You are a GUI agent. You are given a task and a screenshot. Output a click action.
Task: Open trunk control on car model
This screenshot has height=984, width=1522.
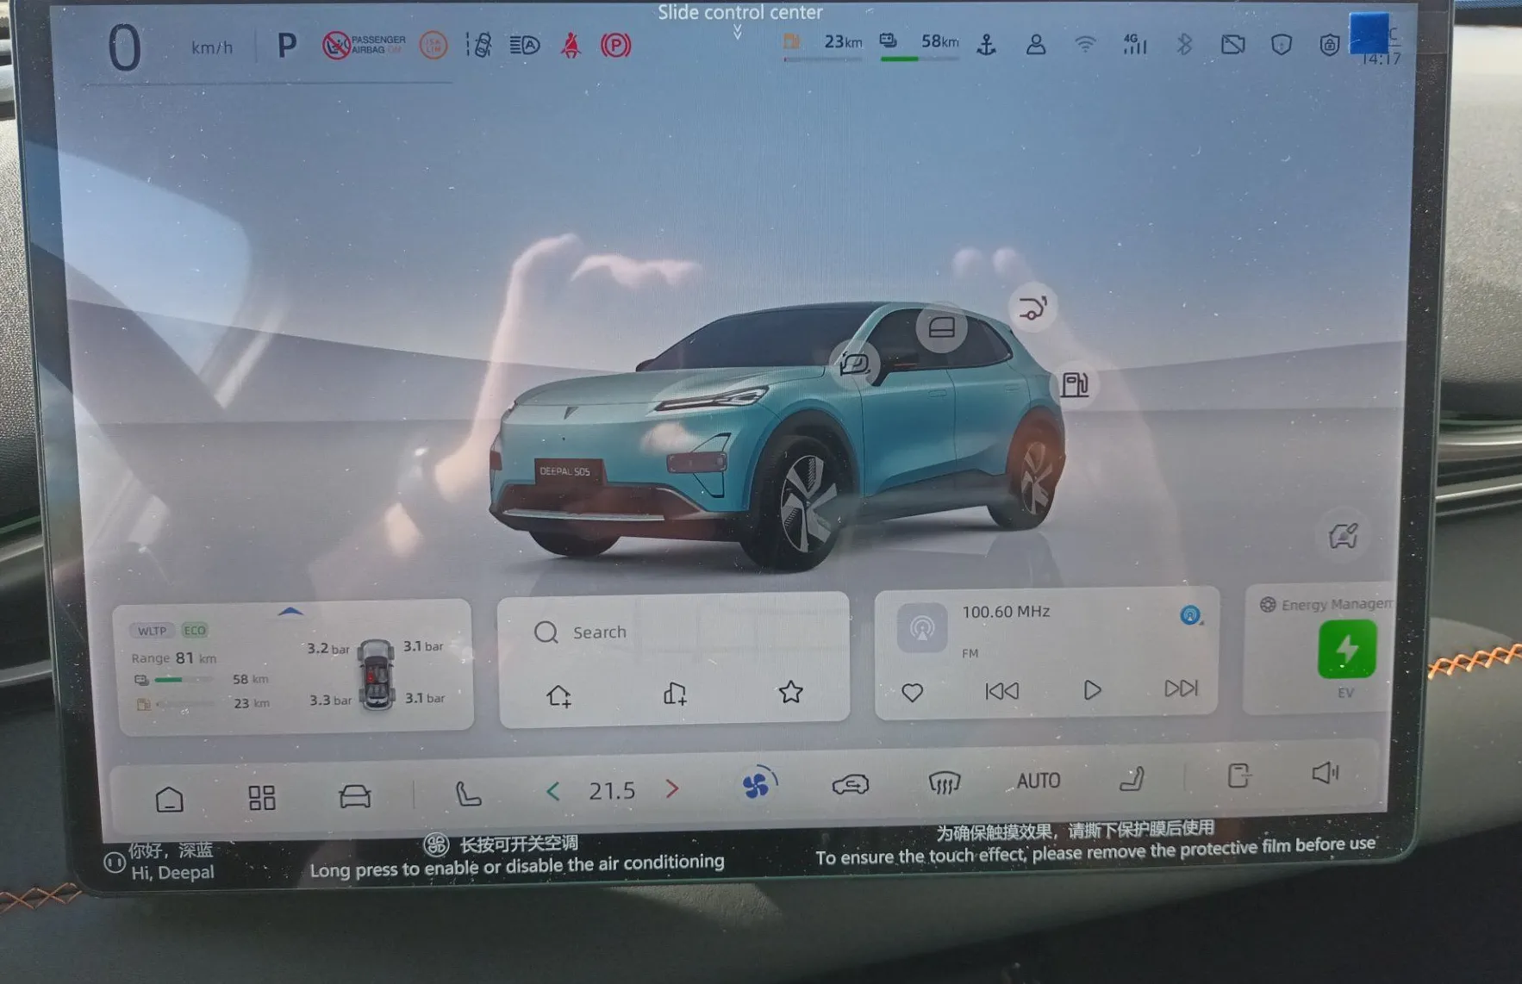(x=1032, y=308)
